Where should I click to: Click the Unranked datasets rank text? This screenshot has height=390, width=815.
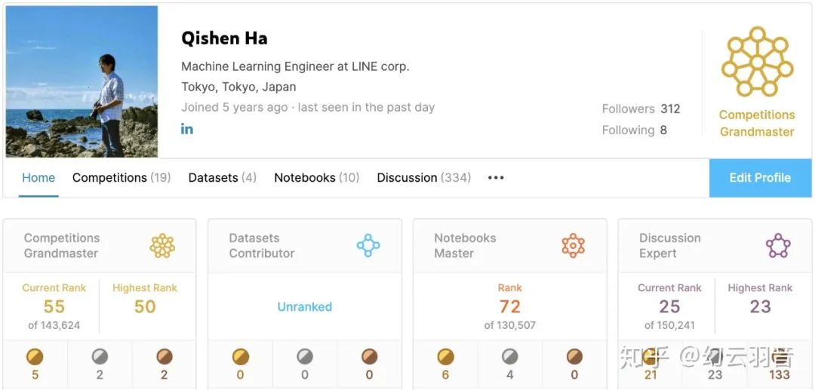tap(304, 307)
